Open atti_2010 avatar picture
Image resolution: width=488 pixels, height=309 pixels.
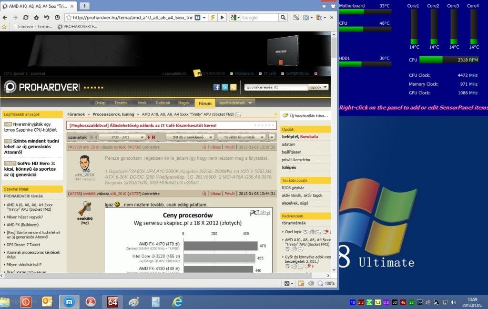(x=85, y=164)
